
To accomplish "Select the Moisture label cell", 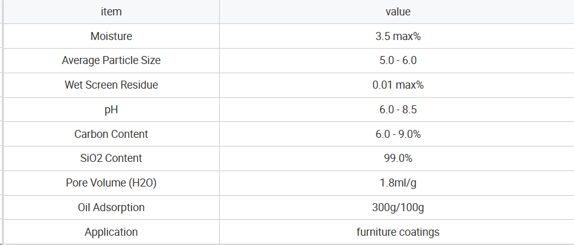I will pos(111,36).
